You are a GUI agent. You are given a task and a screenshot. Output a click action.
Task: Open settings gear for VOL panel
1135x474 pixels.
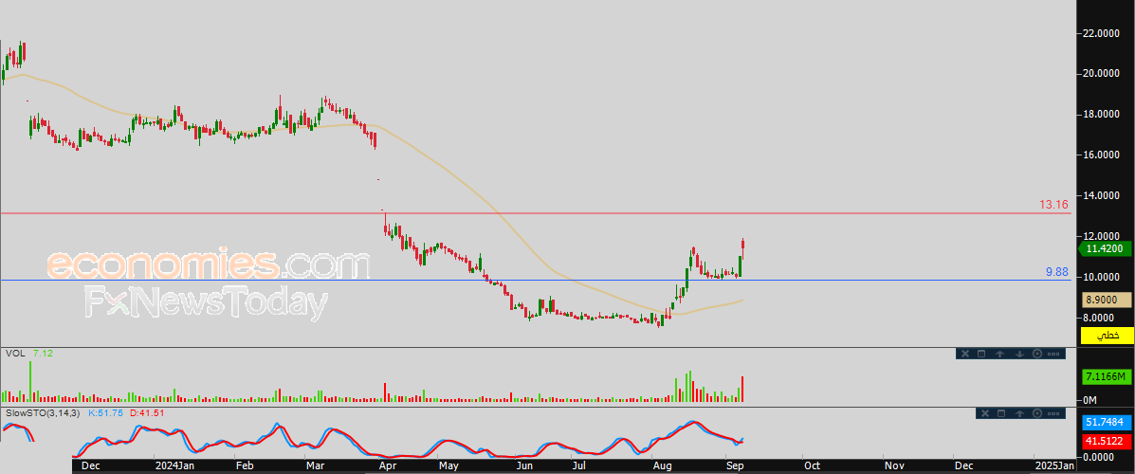(x=1036, y=354)
